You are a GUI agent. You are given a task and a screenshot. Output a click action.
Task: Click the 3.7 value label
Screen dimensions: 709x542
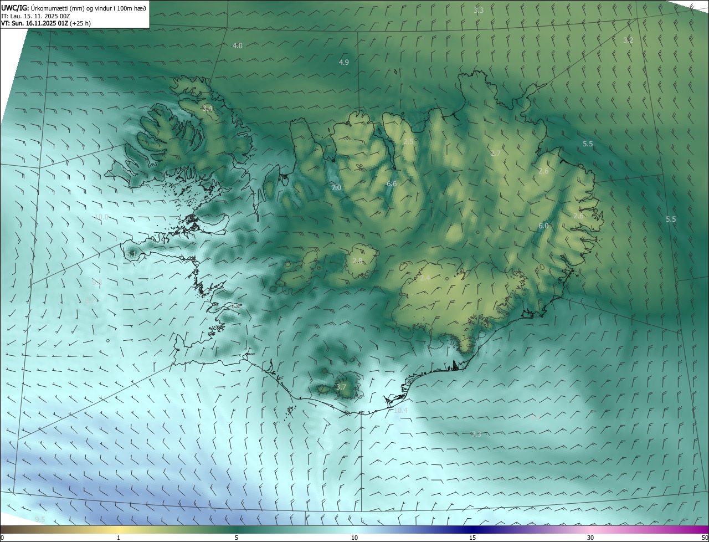click(341, 387)
